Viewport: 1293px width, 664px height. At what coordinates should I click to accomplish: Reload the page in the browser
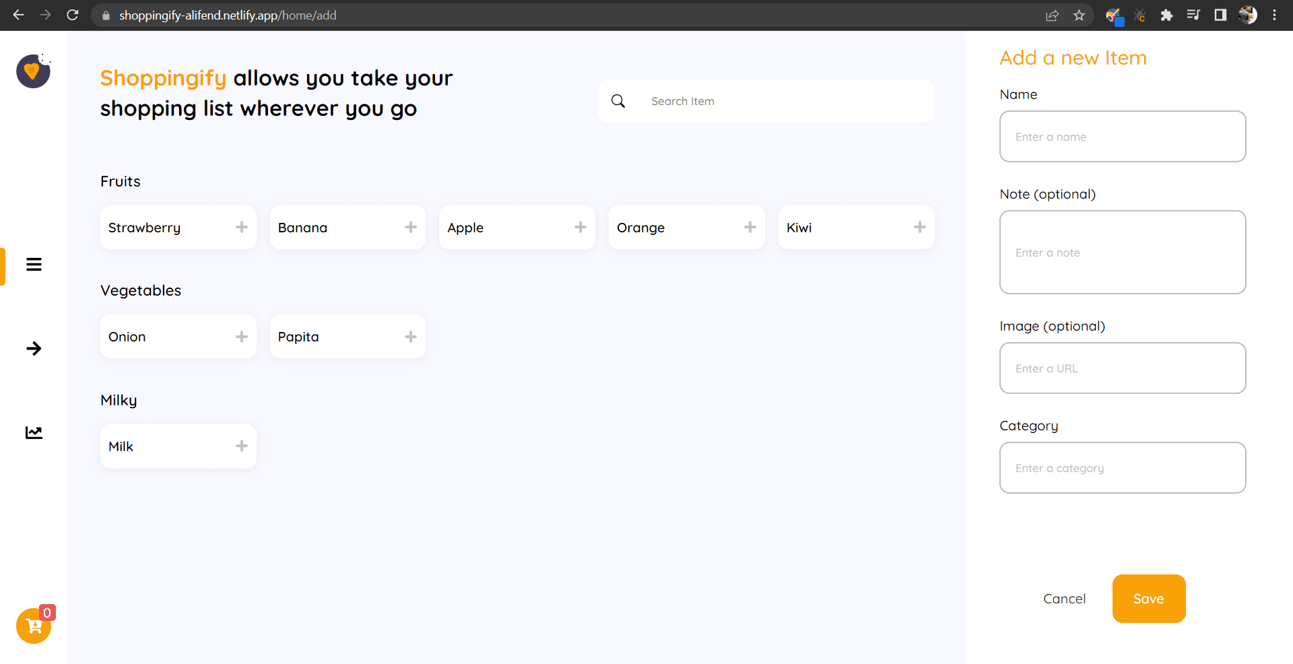click(73, 15)
